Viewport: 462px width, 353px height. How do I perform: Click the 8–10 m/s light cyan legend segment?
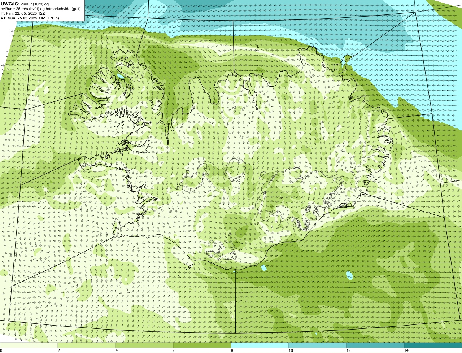point(260,345)
